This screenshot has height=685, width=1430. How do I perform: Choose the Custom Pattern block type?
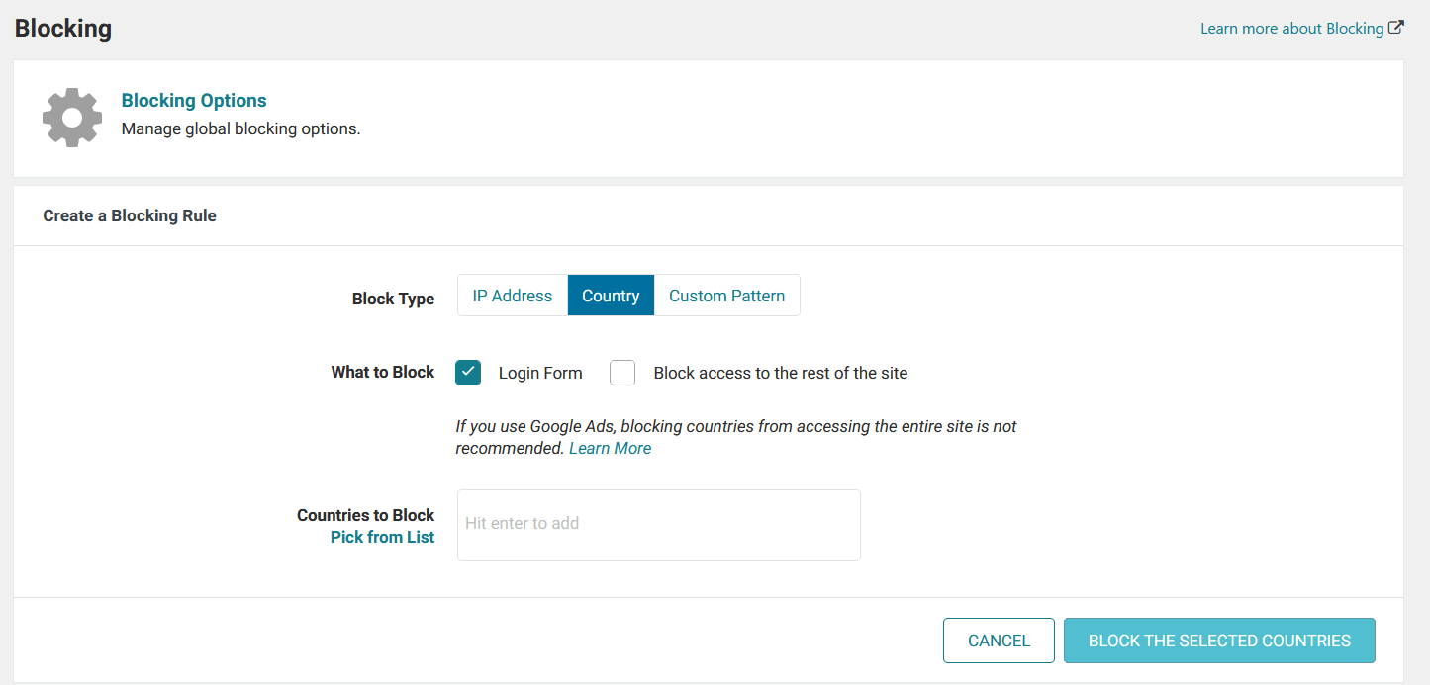pos(726,295)
